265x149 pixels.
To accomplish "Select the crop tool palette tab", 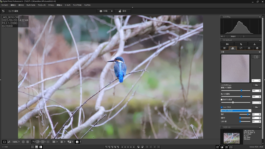I will [x=241, y=44].
